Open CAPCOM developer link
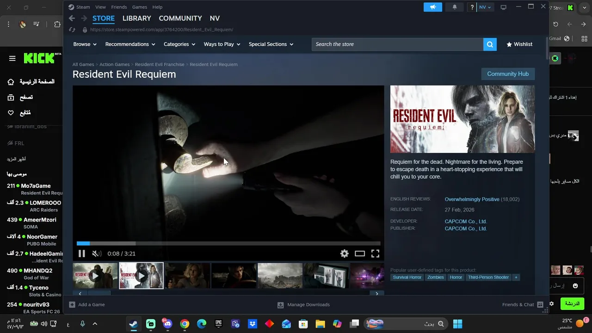Viewport: 592px width, 333px height. (x=466, y=222)
